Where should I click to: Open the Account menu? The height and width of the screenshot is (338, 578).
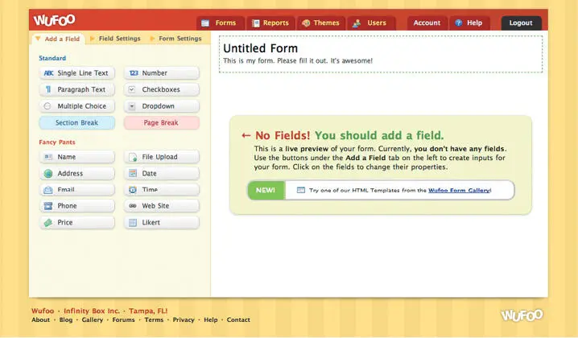click(x=427, y=23)
